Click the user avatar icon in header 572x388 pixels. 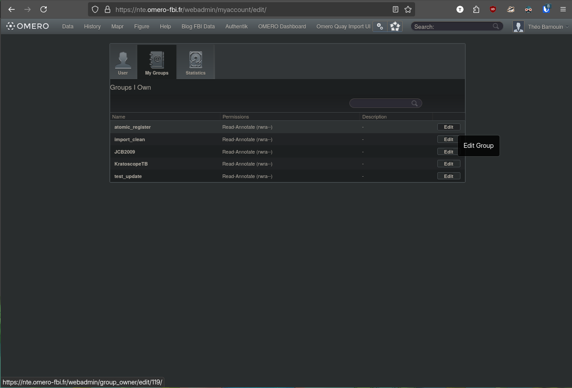[x=518, y=27]
